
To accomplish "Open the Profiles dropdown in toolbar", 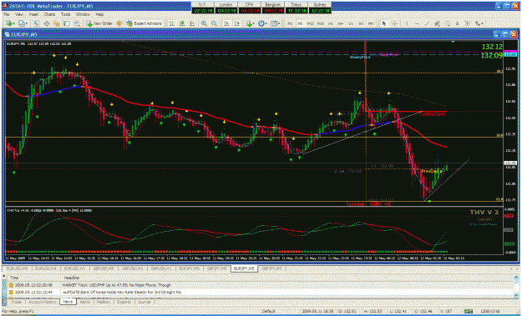I will click(23, 23).
